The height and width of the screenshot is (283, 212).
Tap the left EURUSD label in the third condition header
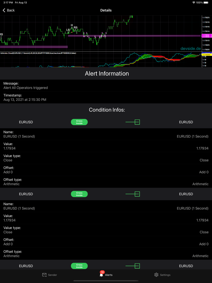26,266
